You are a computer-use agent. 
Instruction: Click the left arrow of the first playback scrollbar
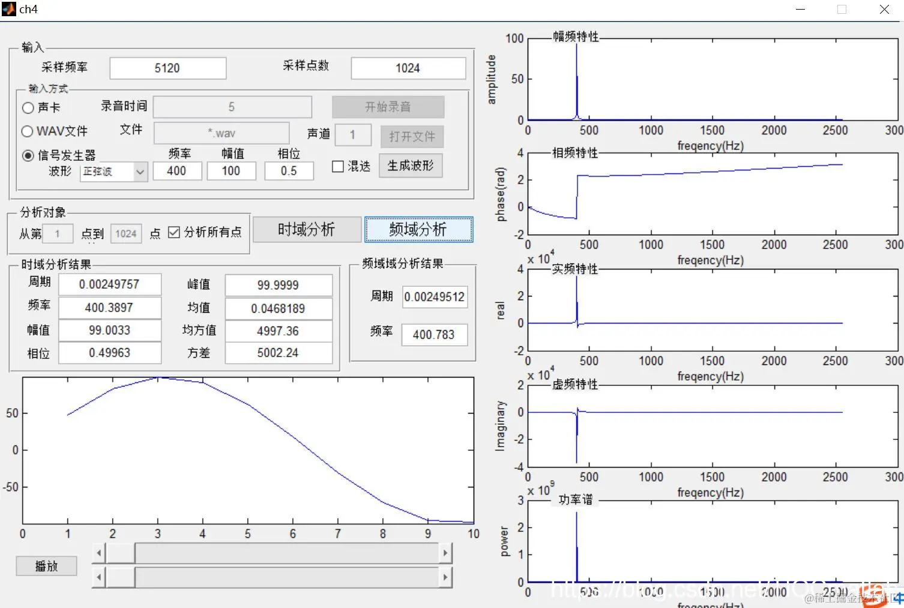click(98, 552)
